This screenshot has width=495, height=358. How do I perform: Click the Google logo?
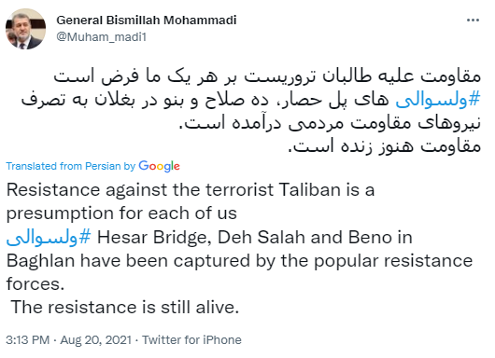tap(159, 166)
